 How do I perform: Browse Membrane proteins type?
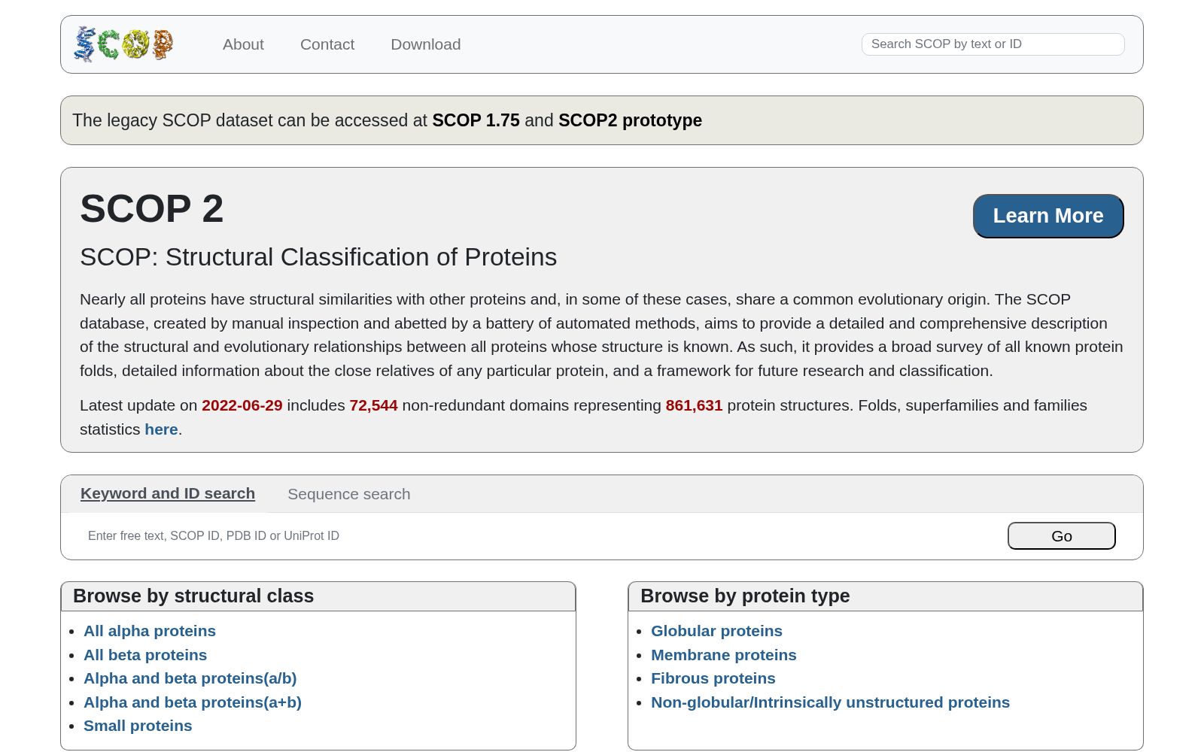click(724, 655)
